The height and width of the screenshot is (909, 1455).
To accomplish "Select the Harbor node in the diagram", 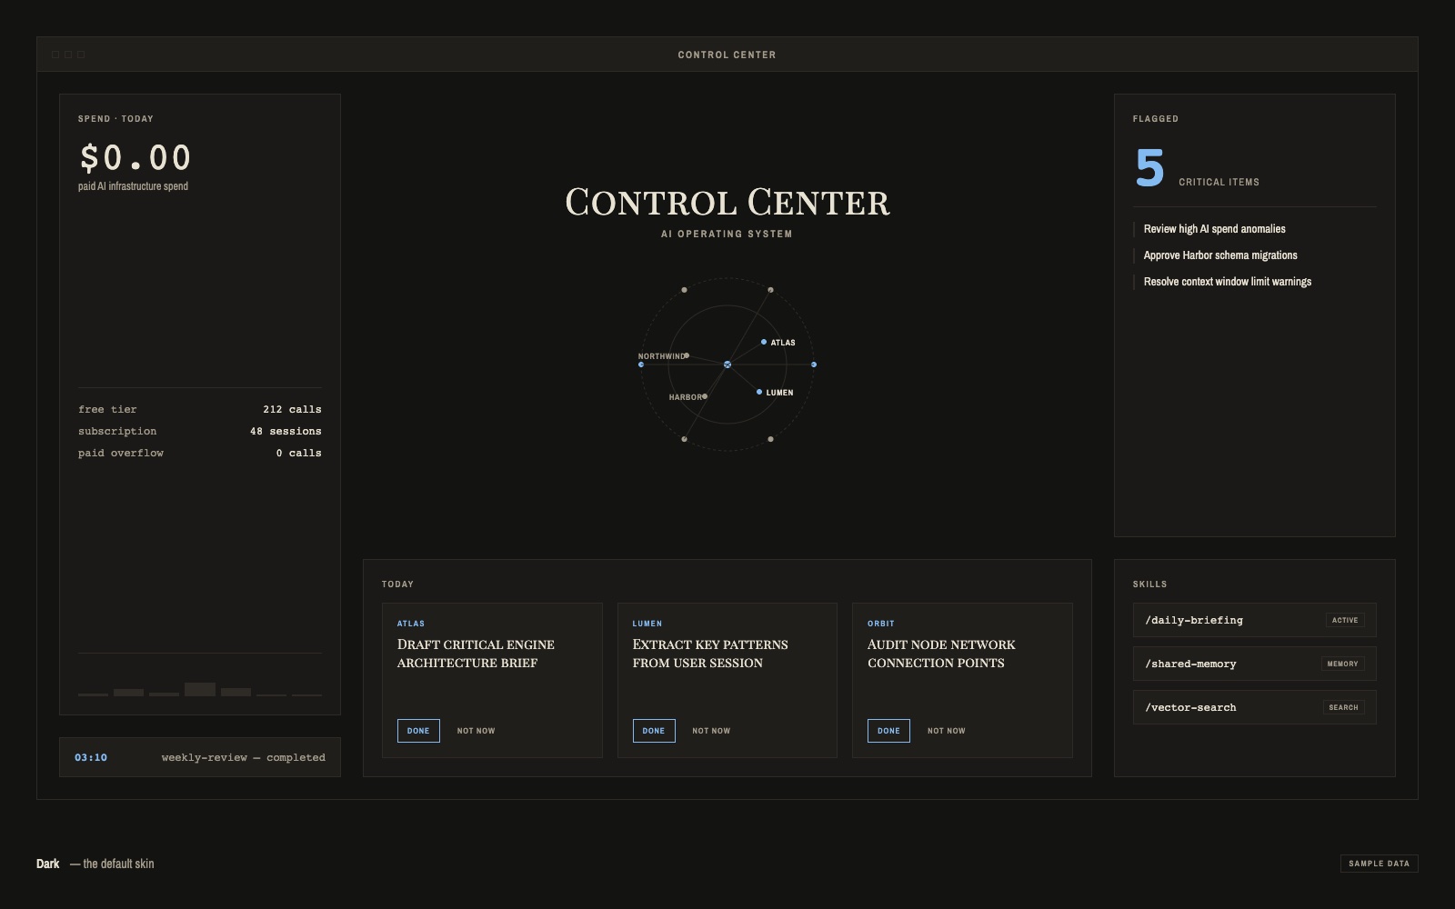I will point(705,396).
